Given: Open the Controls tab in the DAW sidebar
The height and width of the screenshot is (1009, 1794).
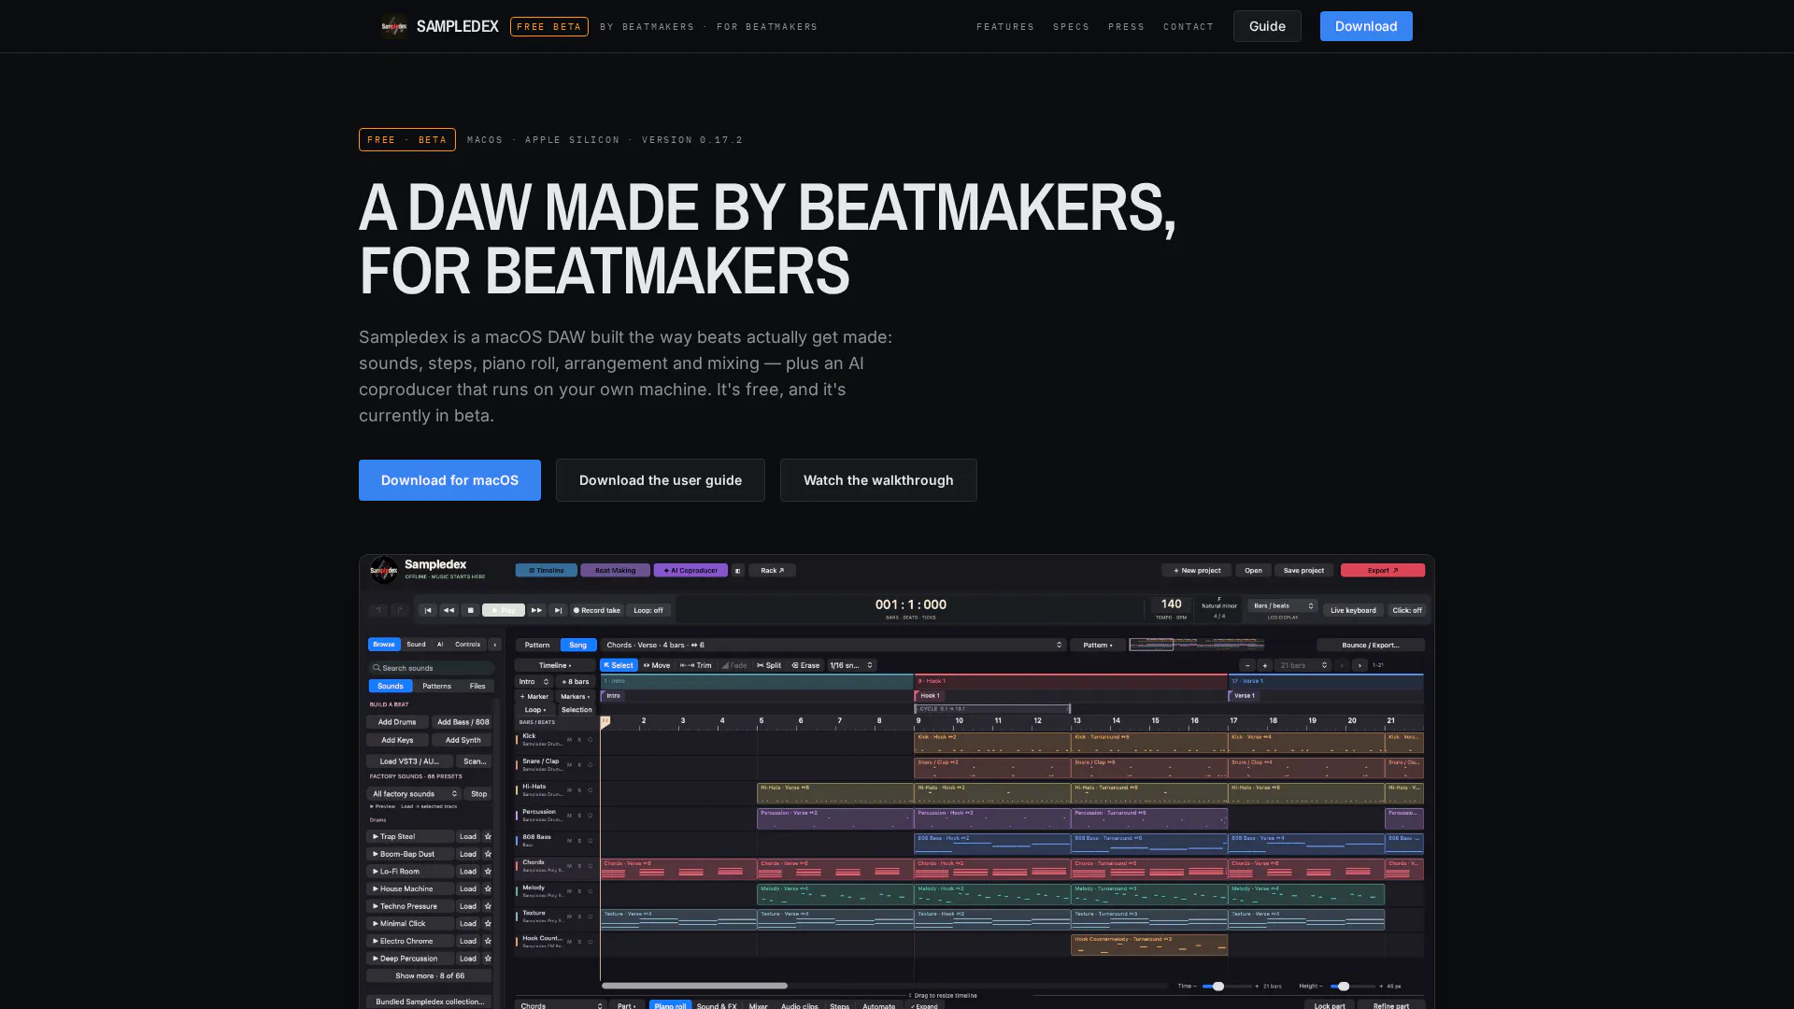Looking at the screenshot, I should 467,644.
